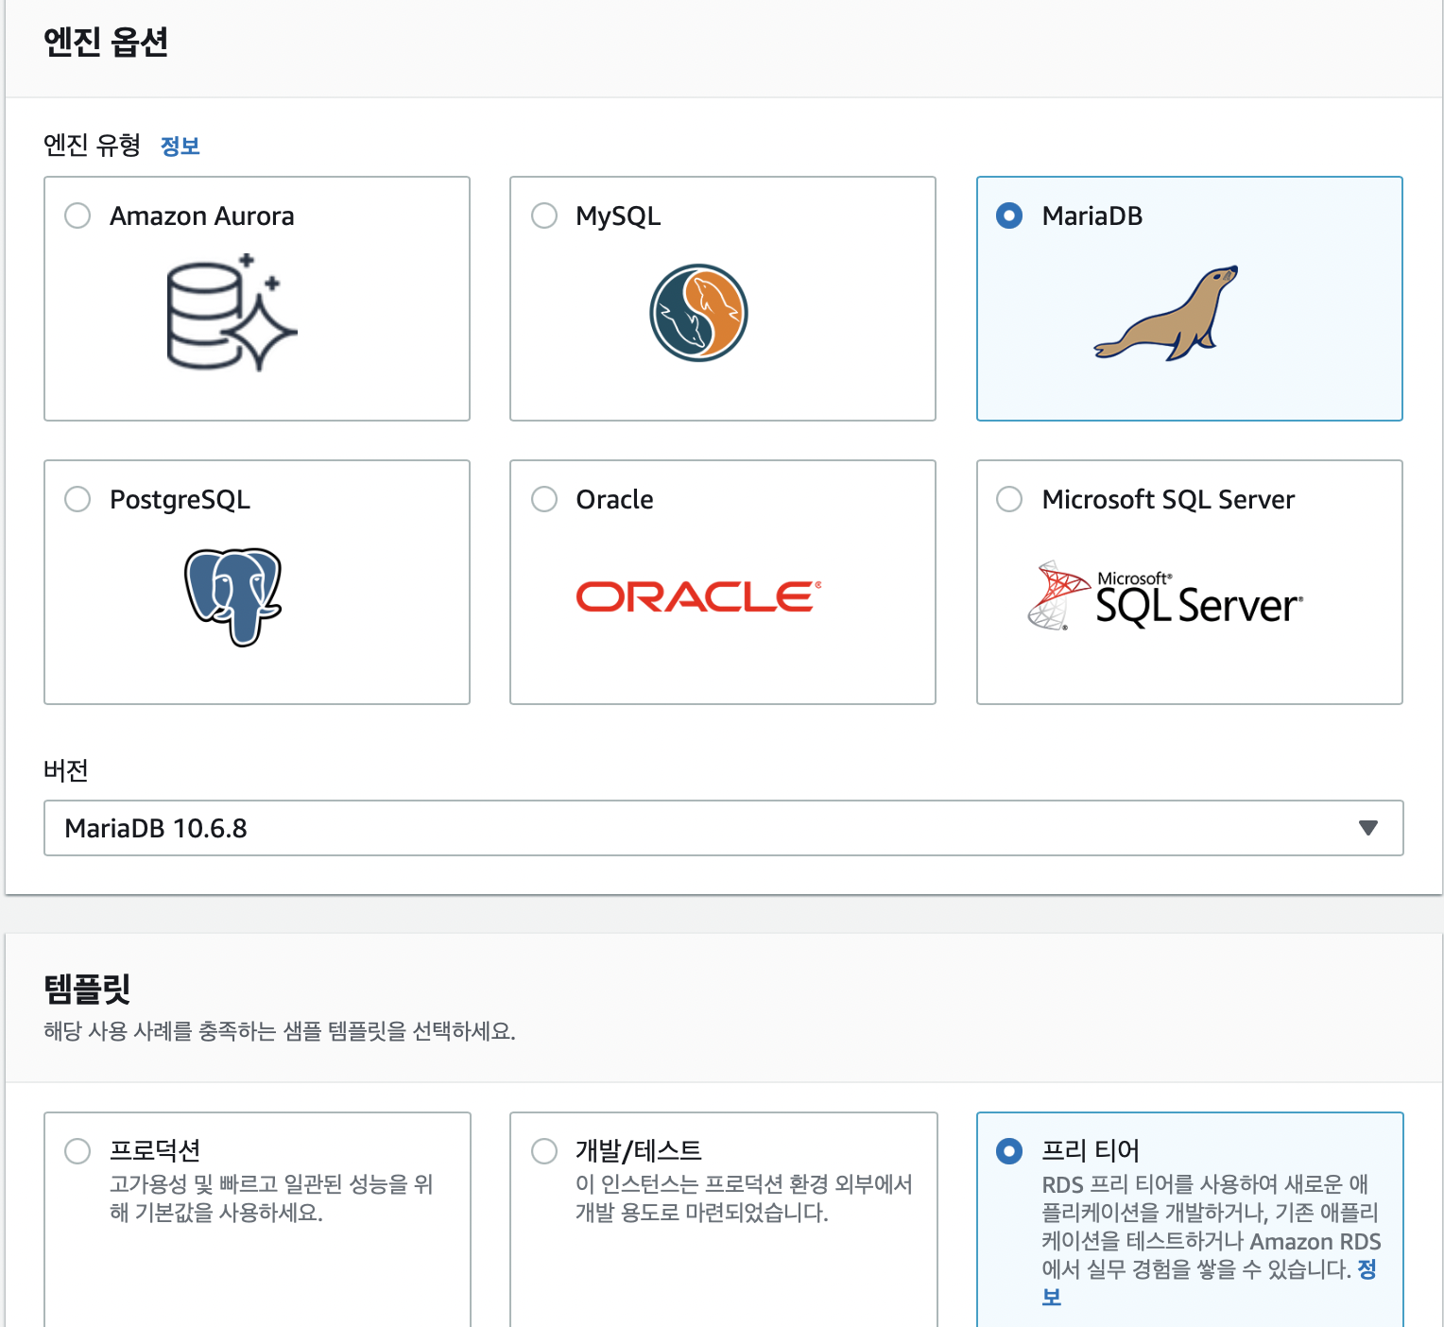This screenshot has width=1444, height=1327.
Task: Click the Microsoft SQL Server label text
Action: click(1168, 500)
